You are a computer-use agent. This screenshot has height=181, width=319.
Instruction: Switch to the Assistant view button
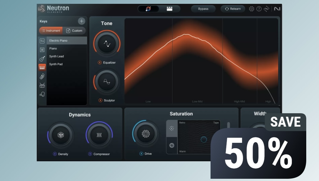[148, 9]
